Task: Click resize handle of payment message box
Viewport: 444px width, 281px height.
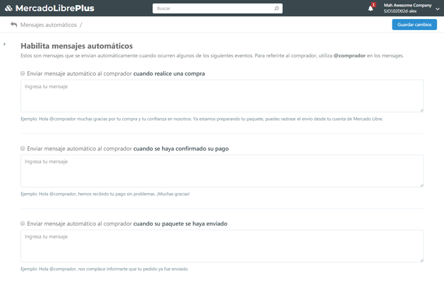Action: coord(421,185)
